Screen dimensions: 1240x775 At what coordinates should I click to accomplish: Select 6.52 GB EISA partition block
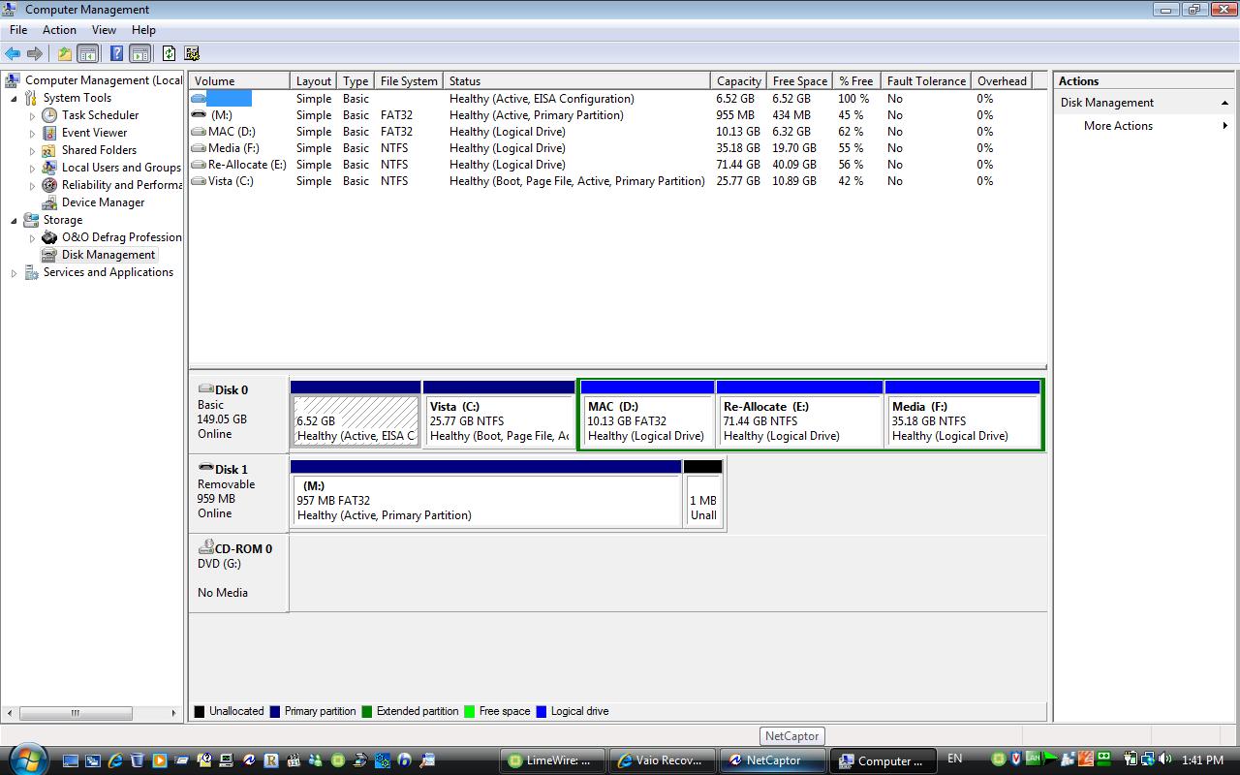pyautogui.click(x=356, y=414)
